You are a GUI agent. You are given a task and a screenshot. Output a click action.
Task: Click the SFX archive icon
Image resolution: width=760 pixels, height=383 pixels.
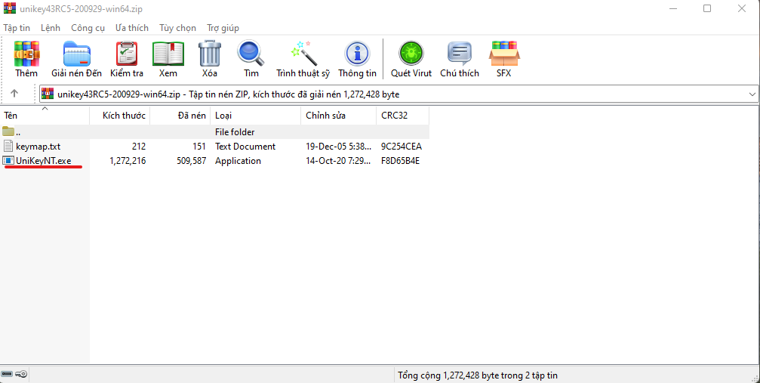[503, 54]
